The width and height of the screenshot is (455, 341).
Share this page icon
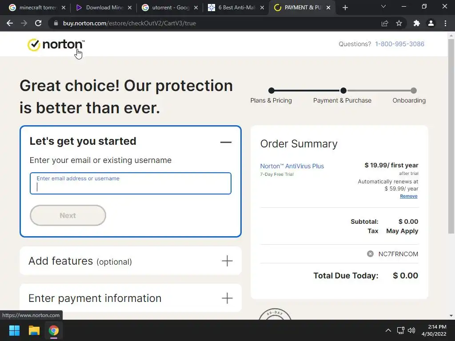coord(385,23)
